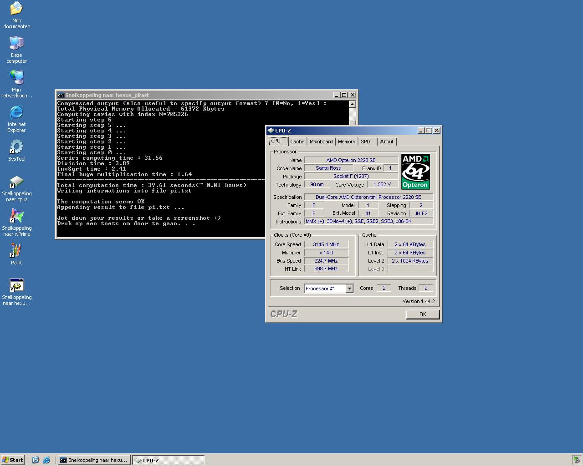The image size is (583, 466).
Task: Click the AMD 64 Opteron logo
Action: pyautogui.click(x=415, y=172)
